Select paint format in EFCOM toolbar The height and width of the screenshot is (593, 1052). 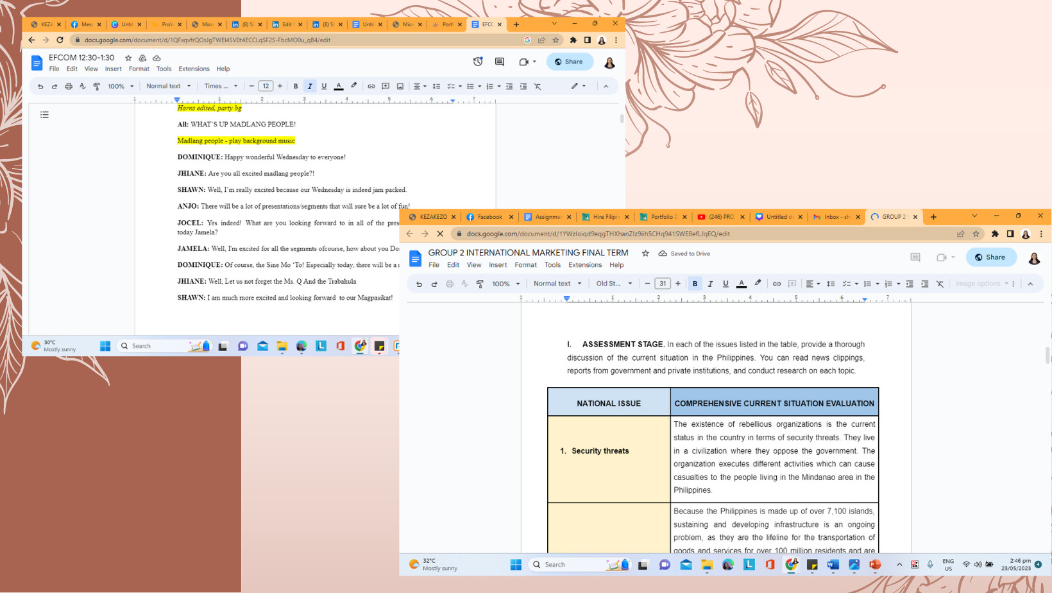click(x=97, y=86)
